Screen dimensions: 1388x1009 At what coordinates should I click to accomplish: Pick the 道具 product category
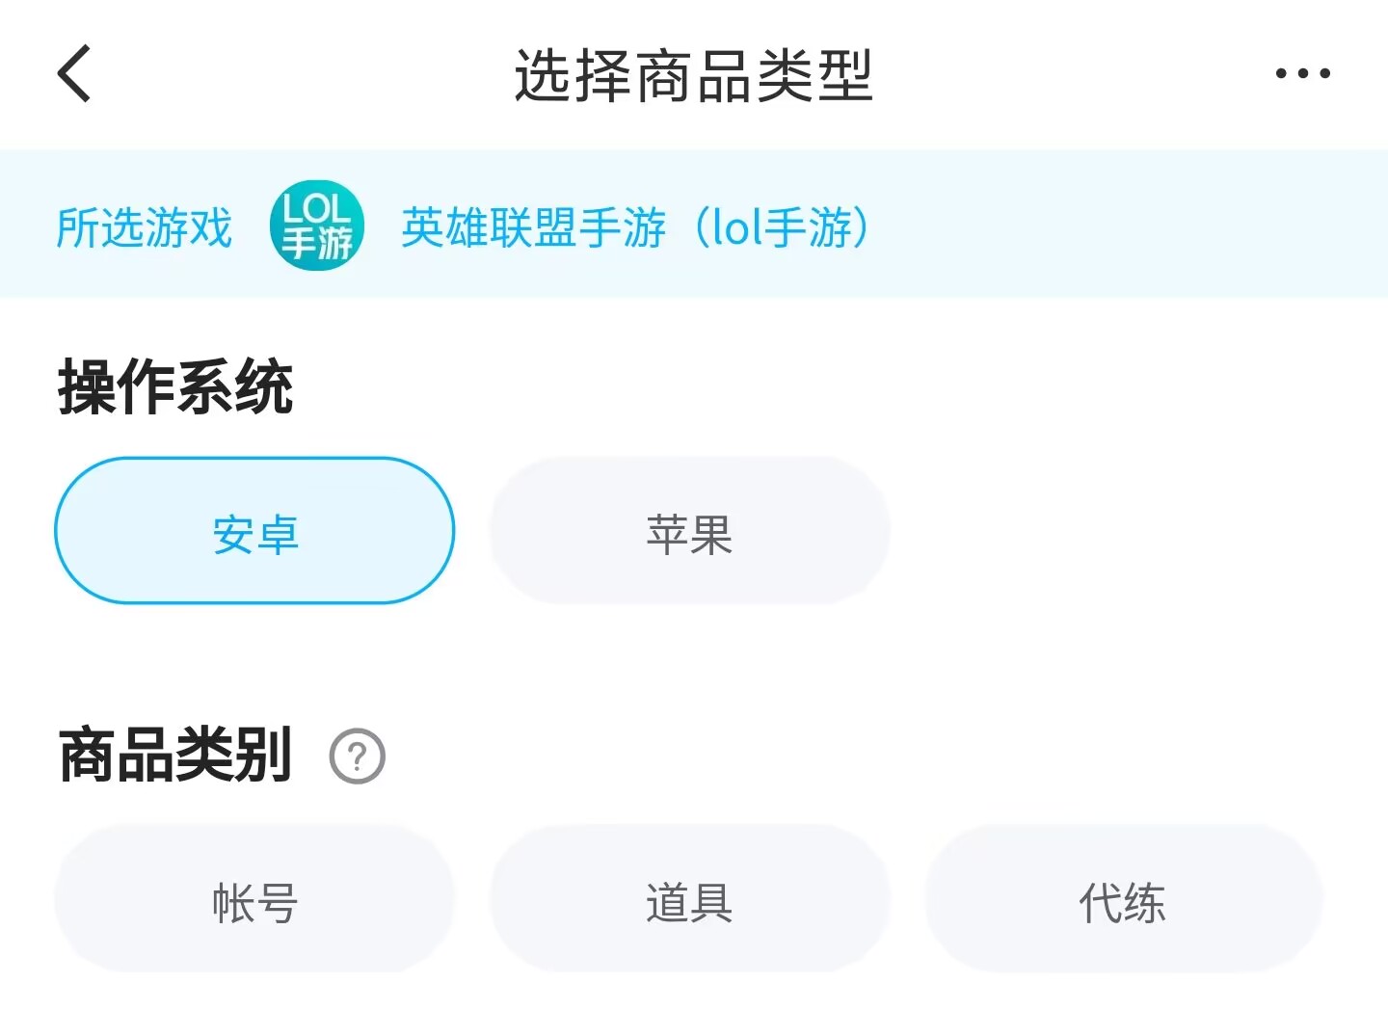click(x=689, y=900)
